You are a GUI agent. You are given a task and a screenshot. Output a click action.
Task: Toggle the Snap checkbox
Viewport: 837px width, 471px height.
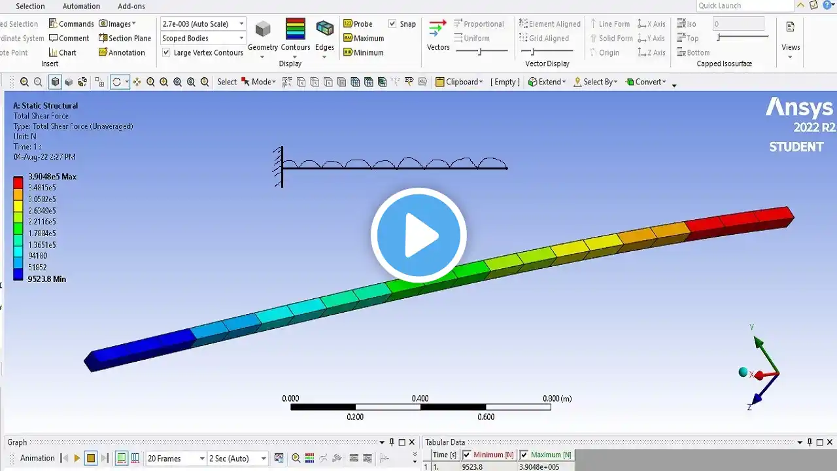pos(392,24)
